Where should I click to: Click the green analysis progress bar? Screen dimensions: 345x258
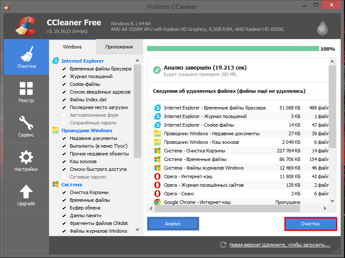(x=233, y=49)
